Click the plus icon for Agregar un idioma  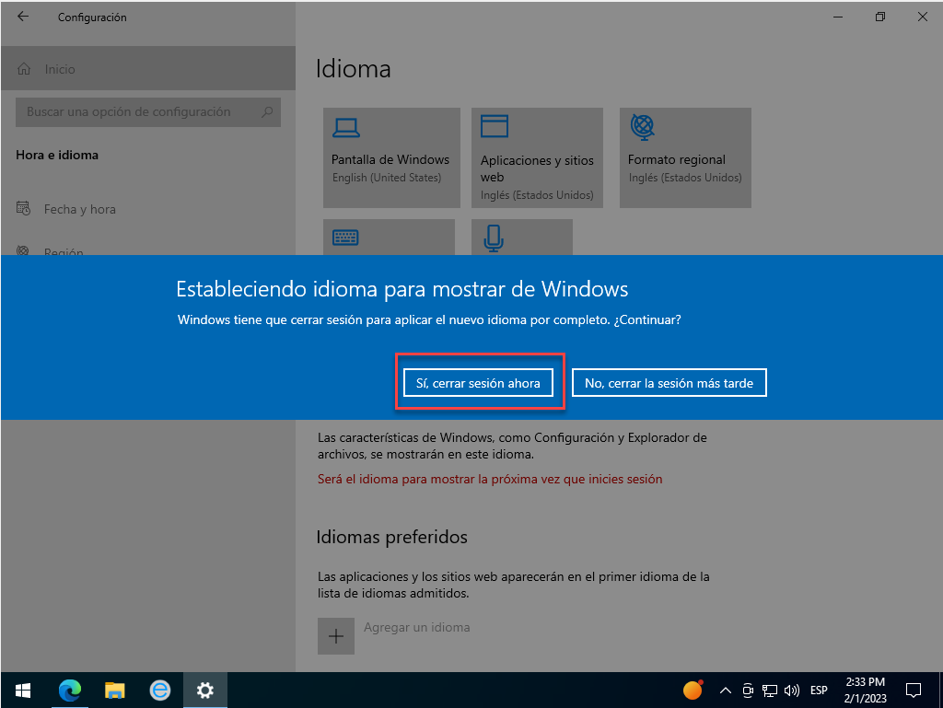335,636
